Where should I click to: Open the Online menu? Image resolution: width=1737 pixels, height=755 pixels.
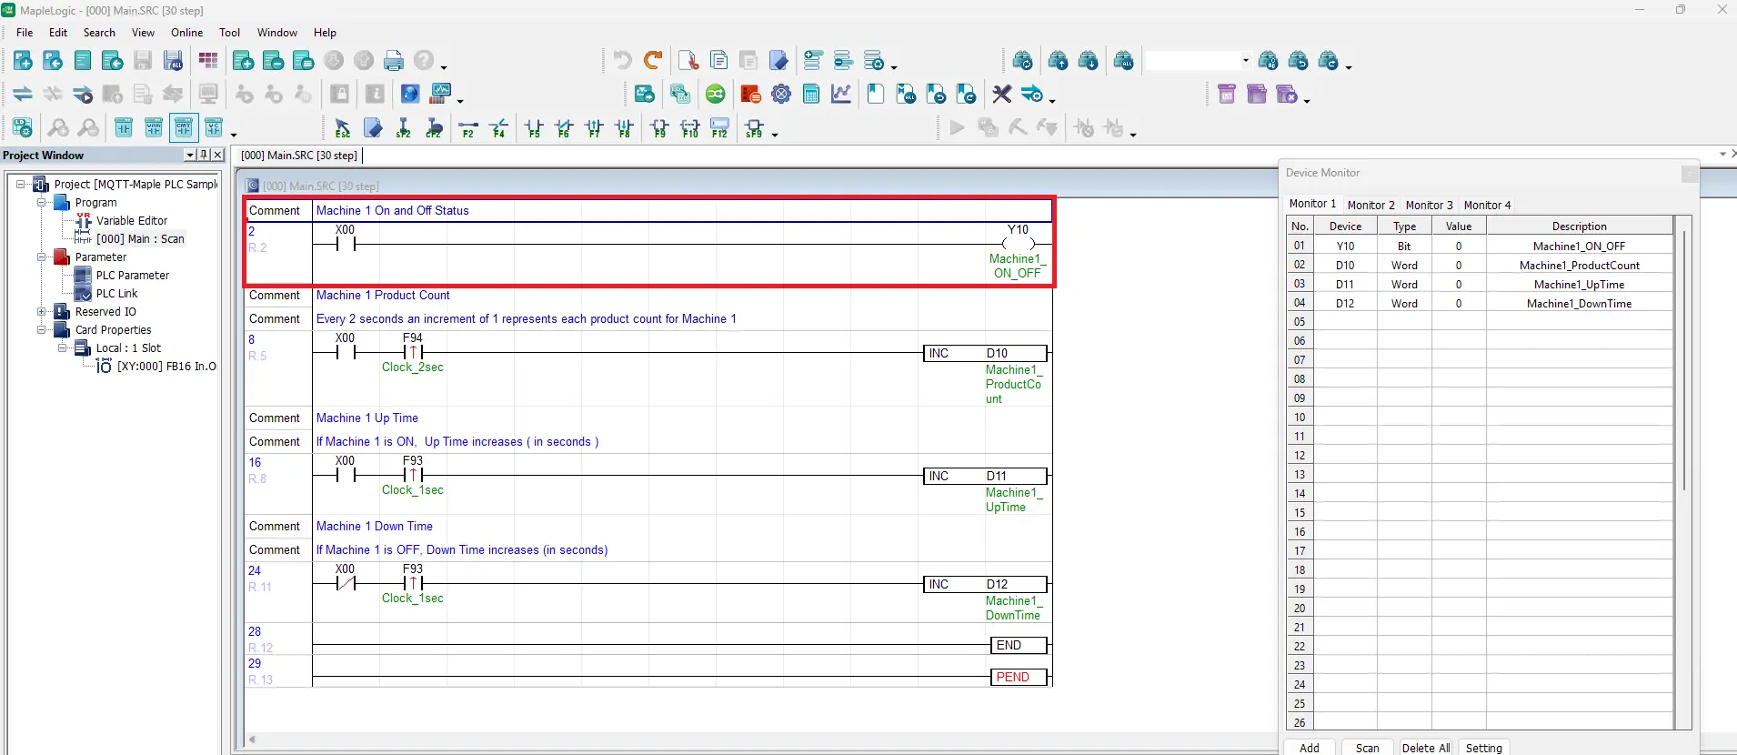[x=186, y=33]
